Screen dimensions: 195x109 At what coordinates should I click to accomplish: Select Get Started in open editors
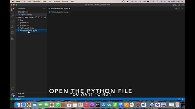coord(28,15)
